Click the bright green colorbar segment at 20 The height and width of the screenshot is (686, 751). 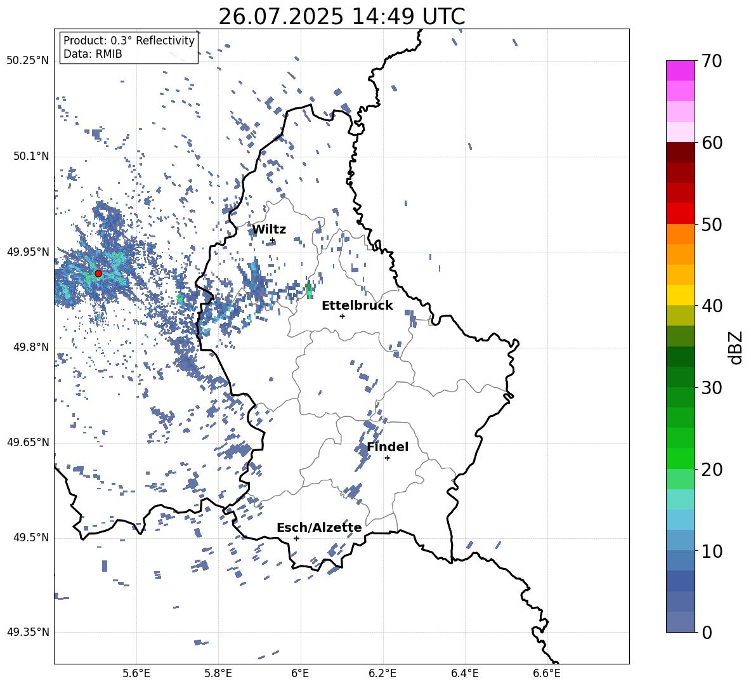tap(681, 458)
